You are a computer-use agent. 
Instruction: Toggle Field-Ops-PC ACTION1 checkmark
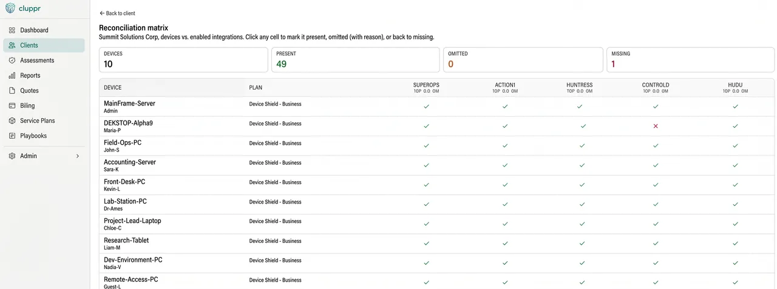(x=505, y=145)
